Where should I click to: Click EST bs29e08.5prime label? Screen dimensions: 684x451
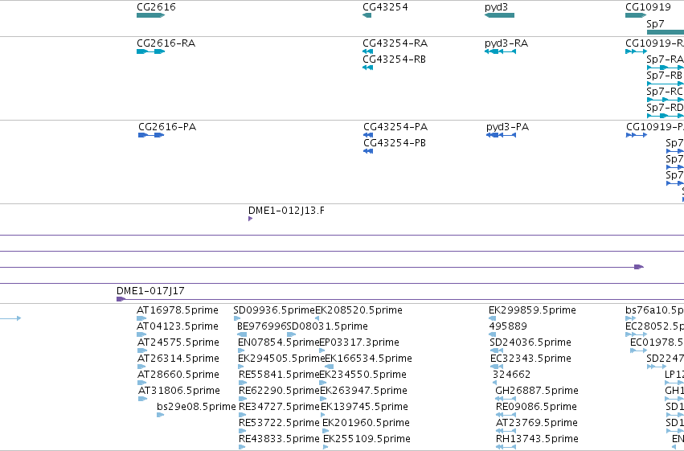pos(196,407)
